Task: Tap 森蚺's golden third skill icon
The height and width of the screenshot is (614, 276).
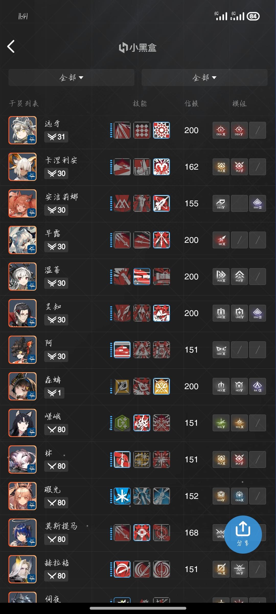Action: click(x=162, y=386)
